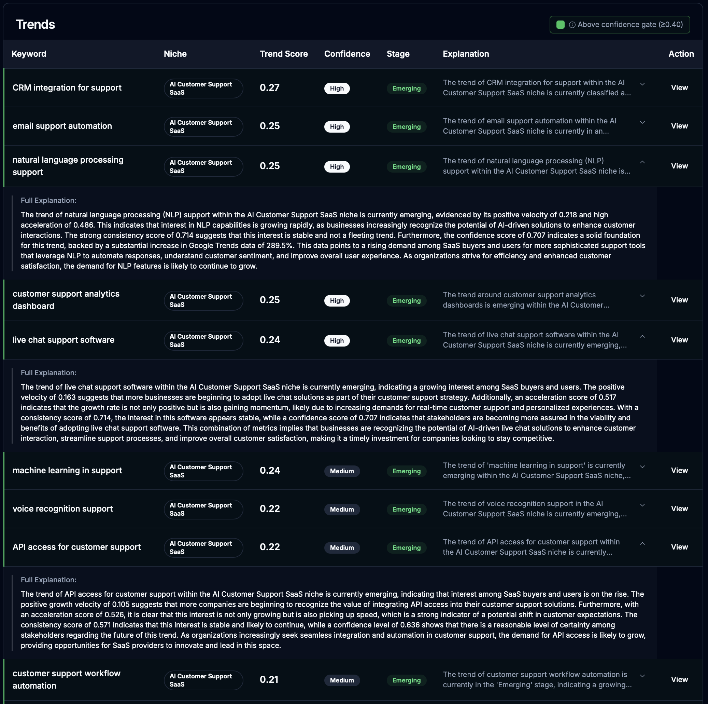This screenshot has width=708, height=704.
Task: Click the Trends page heading
Action: tap(35, 24)
